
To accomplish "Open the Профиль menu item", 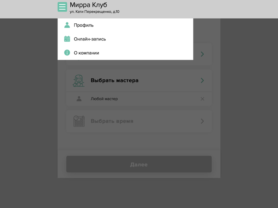I will [x=125, y=25].
